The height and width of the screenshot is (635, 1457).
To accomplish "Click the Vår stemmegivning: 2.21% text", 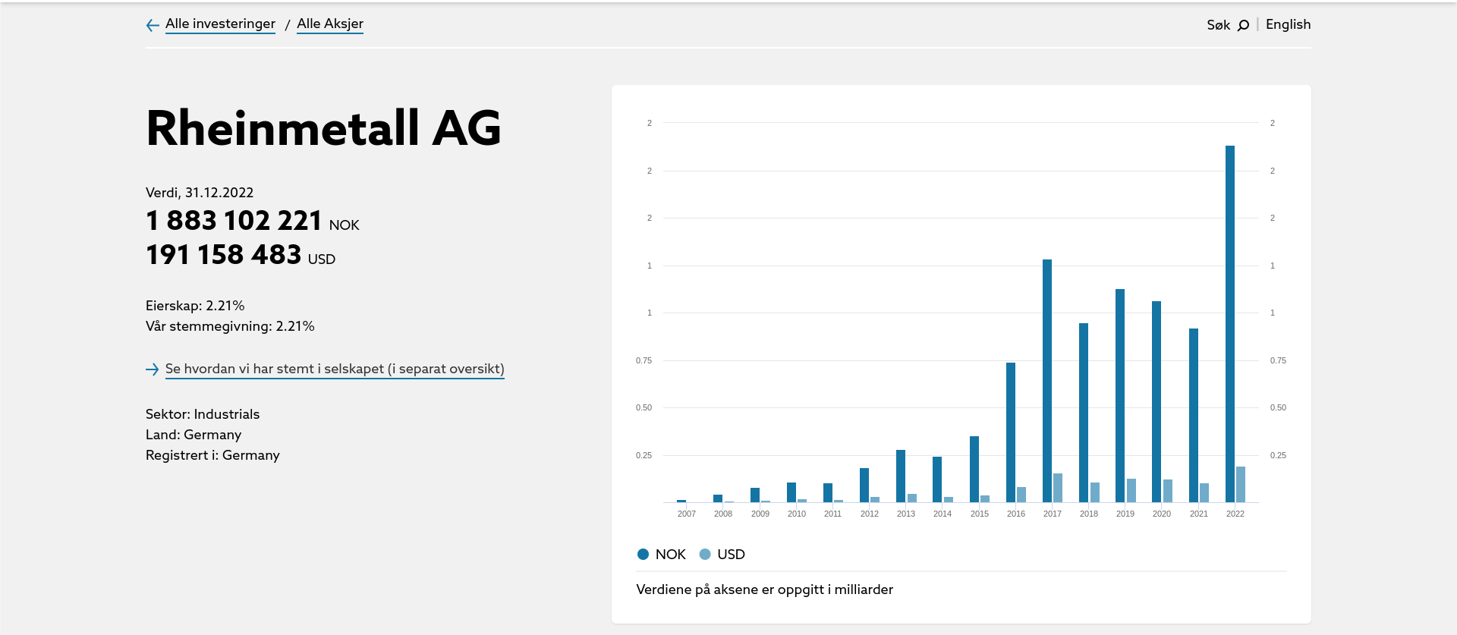I will pos(230,326).
